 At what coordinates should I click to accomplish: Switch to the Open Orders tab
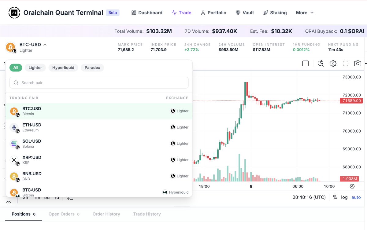(64, 214)
